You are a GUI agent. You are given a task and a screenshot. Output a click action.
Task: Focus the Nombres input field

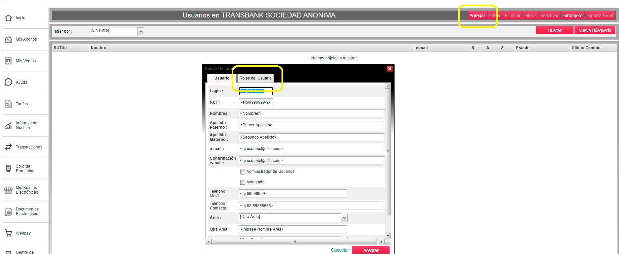click(x=311, y=113)
